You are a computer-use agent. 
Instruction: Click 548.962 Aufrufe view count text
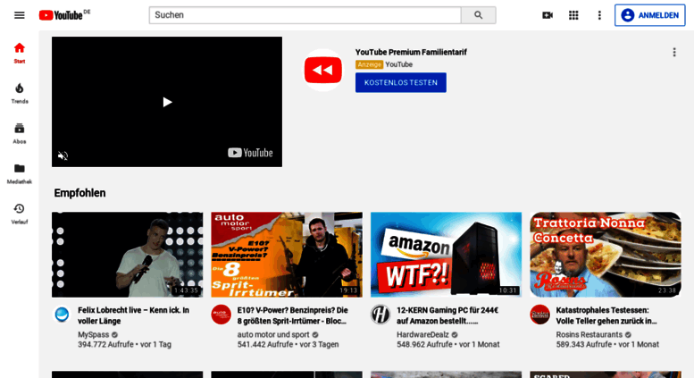pyautogui.click(x=424, y=344)
